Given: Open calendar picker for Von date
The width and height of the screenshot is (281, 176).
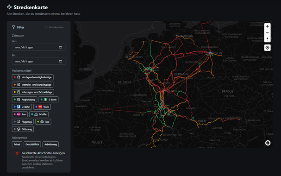Looking at the screenshot, I should click(61, 47).
